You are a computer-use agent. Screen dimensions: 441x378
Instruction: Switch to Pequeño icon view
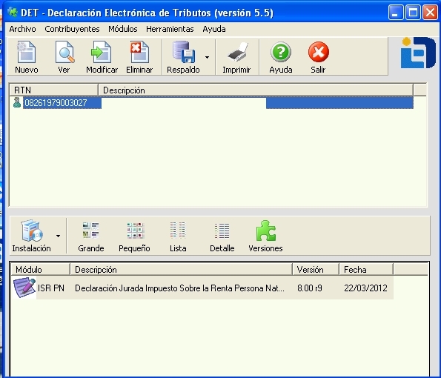pyautogui.click(x=136, y=231)
